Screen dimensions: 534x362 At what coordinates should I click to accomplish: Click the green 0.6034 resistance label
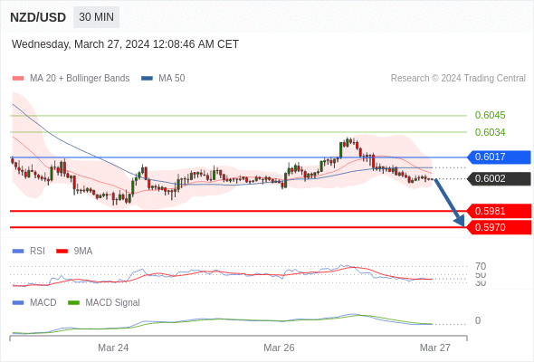(490, 132)
